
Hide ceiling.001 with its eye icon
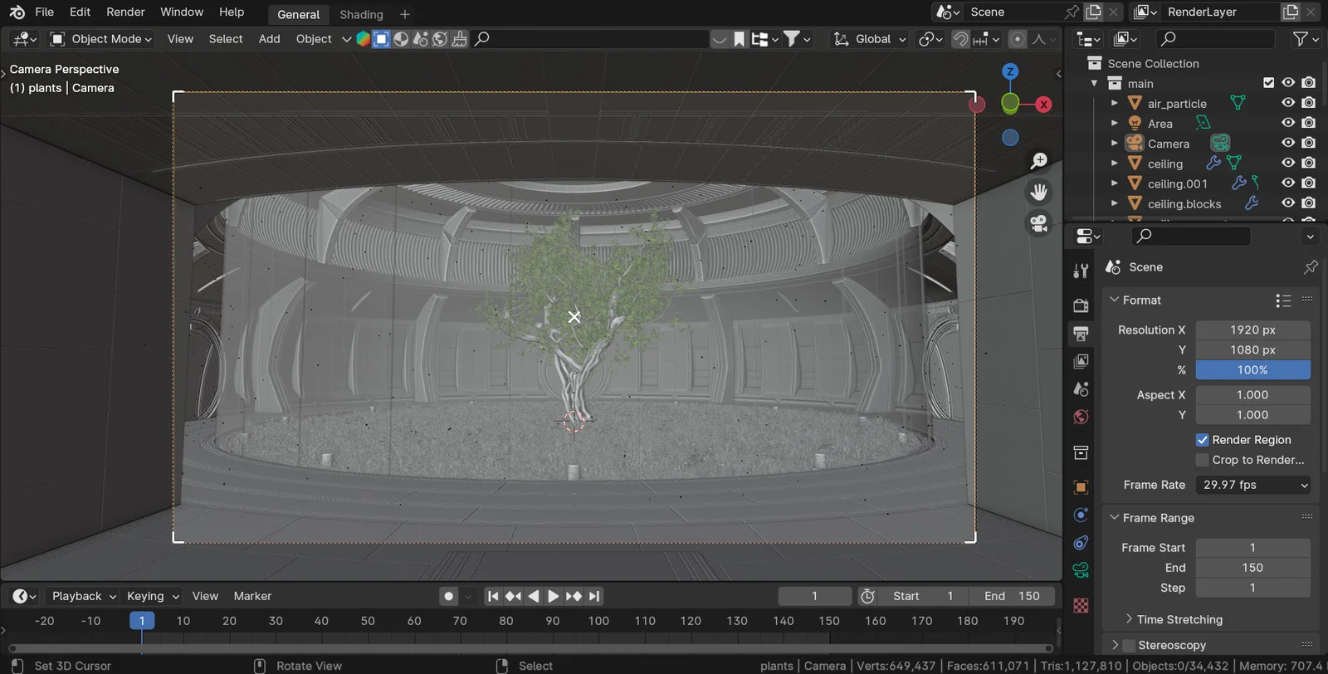tap(1288, 183)
